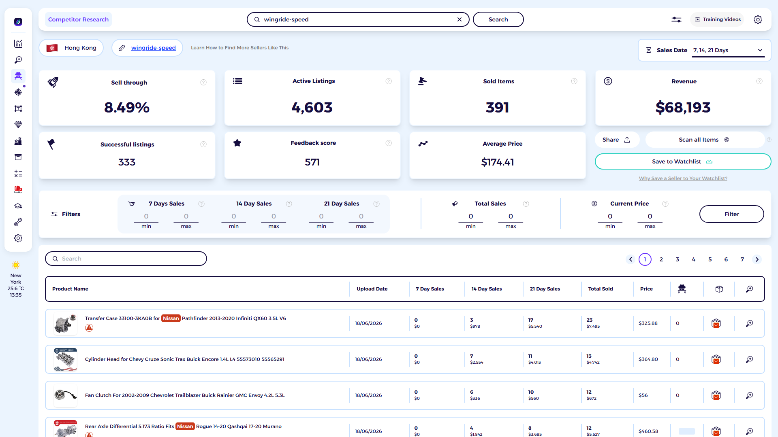Viewport: 778px width, 437px height.
Task: Show Total Sales filter help icon
Action: 526,204
